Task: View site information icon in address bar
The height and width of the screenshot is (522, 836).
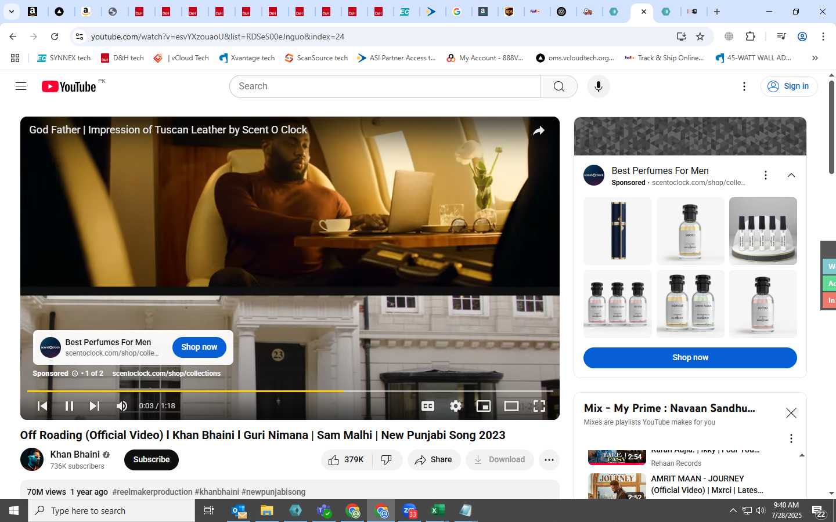Action: pyautogui.click(x=80, y=37)
